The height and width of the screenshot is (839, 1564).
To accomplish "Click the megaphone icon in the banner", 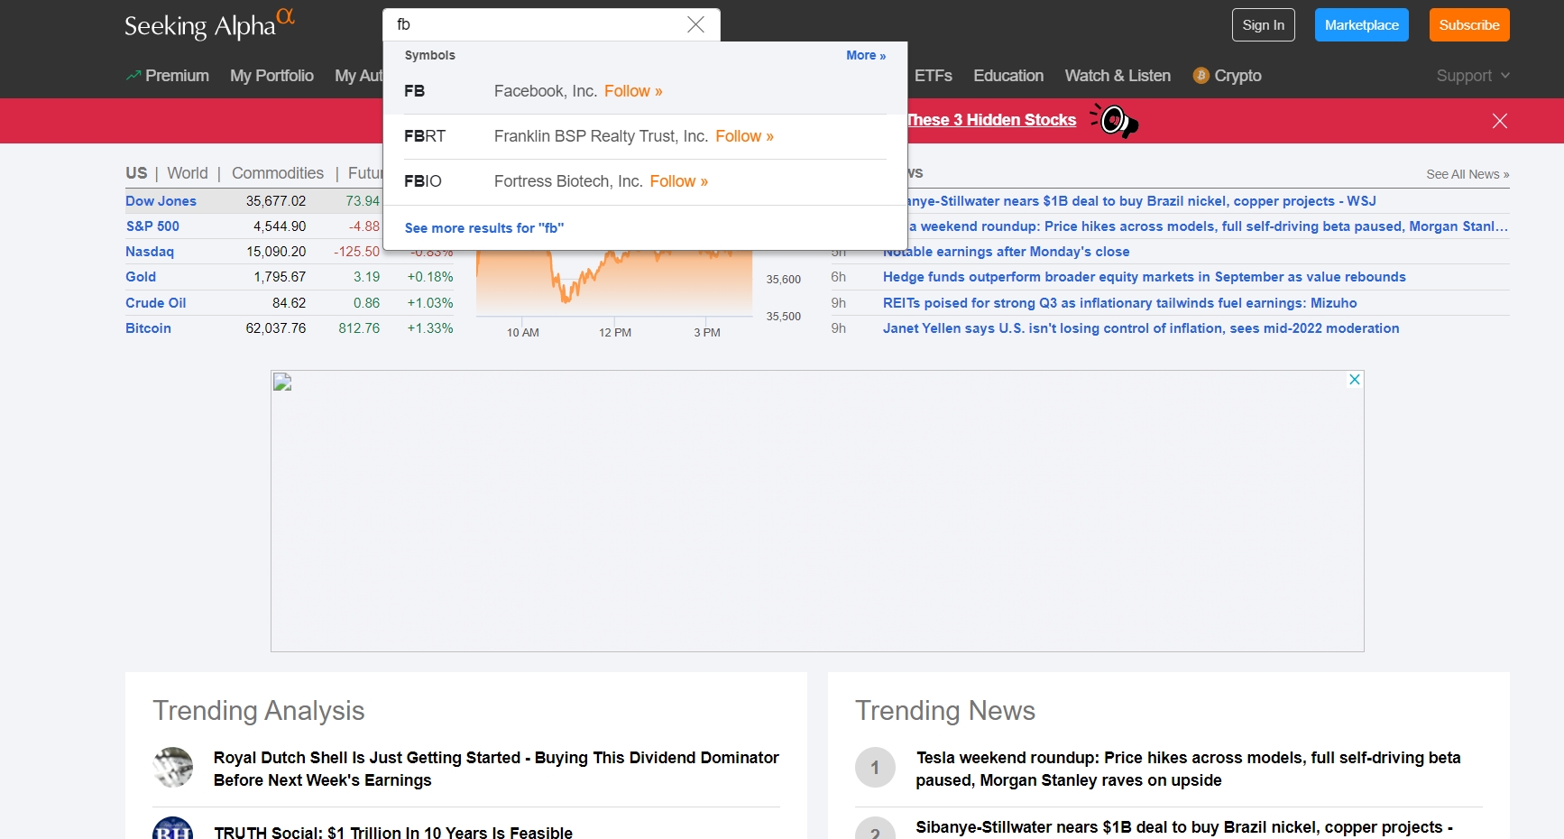I will 1115,120.
